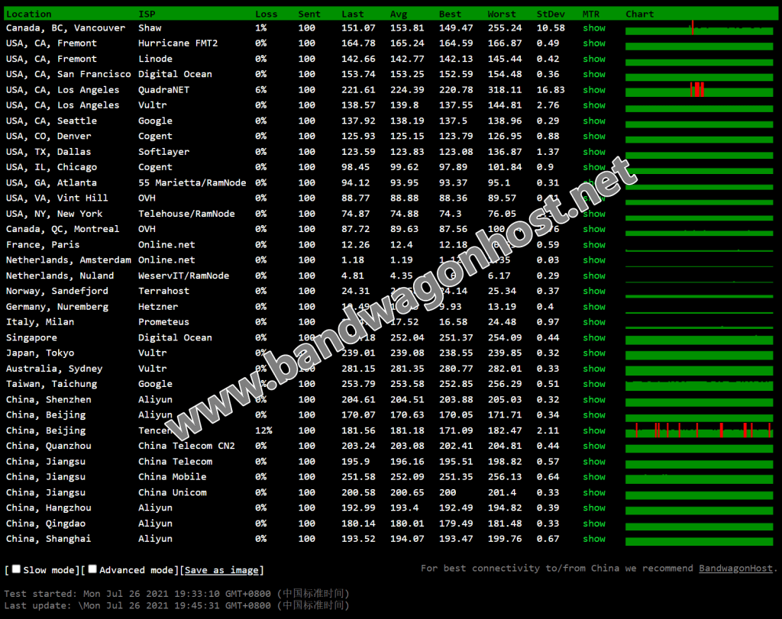Show MTR for Japan Tokyo Vultr
782x619 pixels.
594,353
